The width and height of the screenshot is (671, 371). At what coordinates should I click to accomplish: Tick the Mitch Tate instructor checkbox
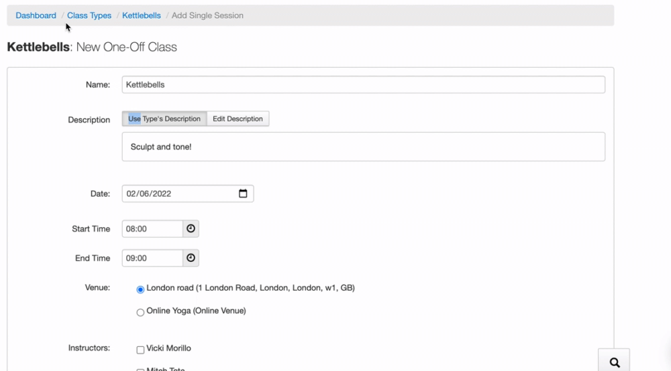140,369
